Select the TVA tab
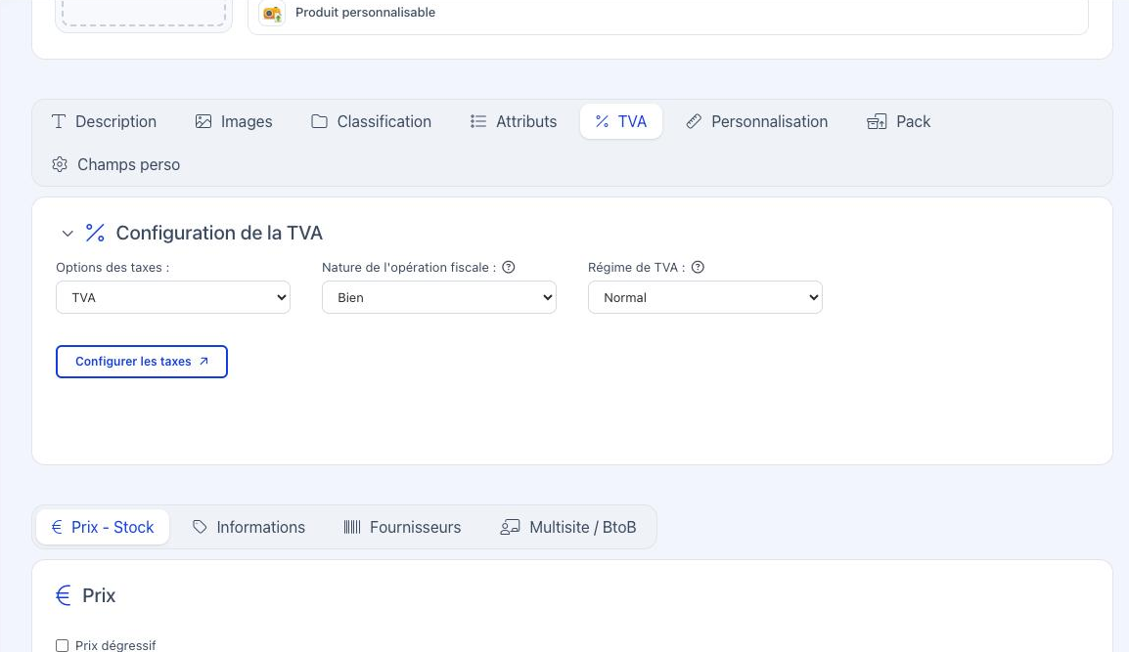Viewport: 1129px width, 652px height. 620,121
